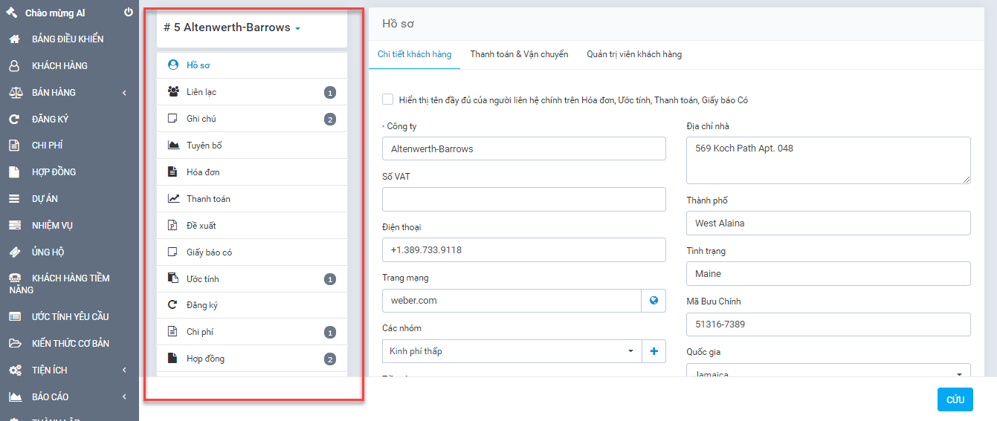Click the Ủng hộ ticket icon
This screenshot has height=421, width=997.
[14, 252]
